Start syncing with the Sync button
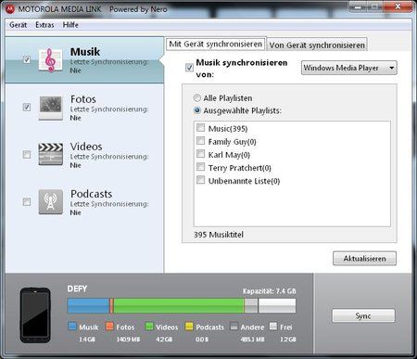This screenshot has width=417, height=359. pos(363,316)
